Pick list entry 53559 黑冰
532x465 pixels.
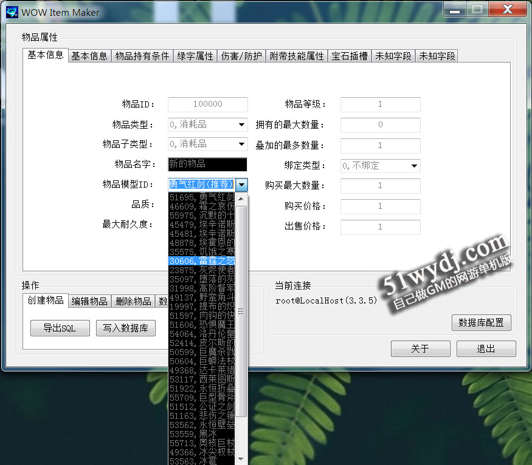[201, 435]
